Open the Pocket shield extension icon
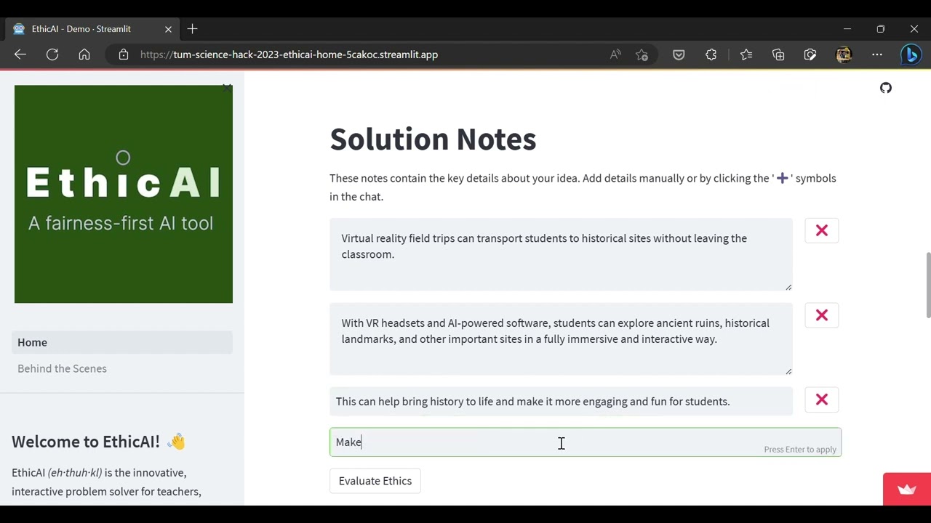Image resolution: width=931 pixels, height=523 pixels. click(x=679, y=54)
